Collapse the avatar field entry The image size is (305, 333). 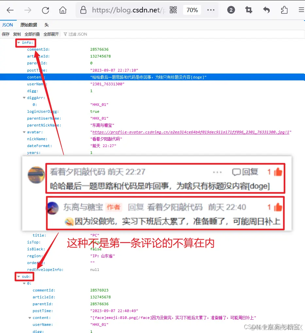24,132
